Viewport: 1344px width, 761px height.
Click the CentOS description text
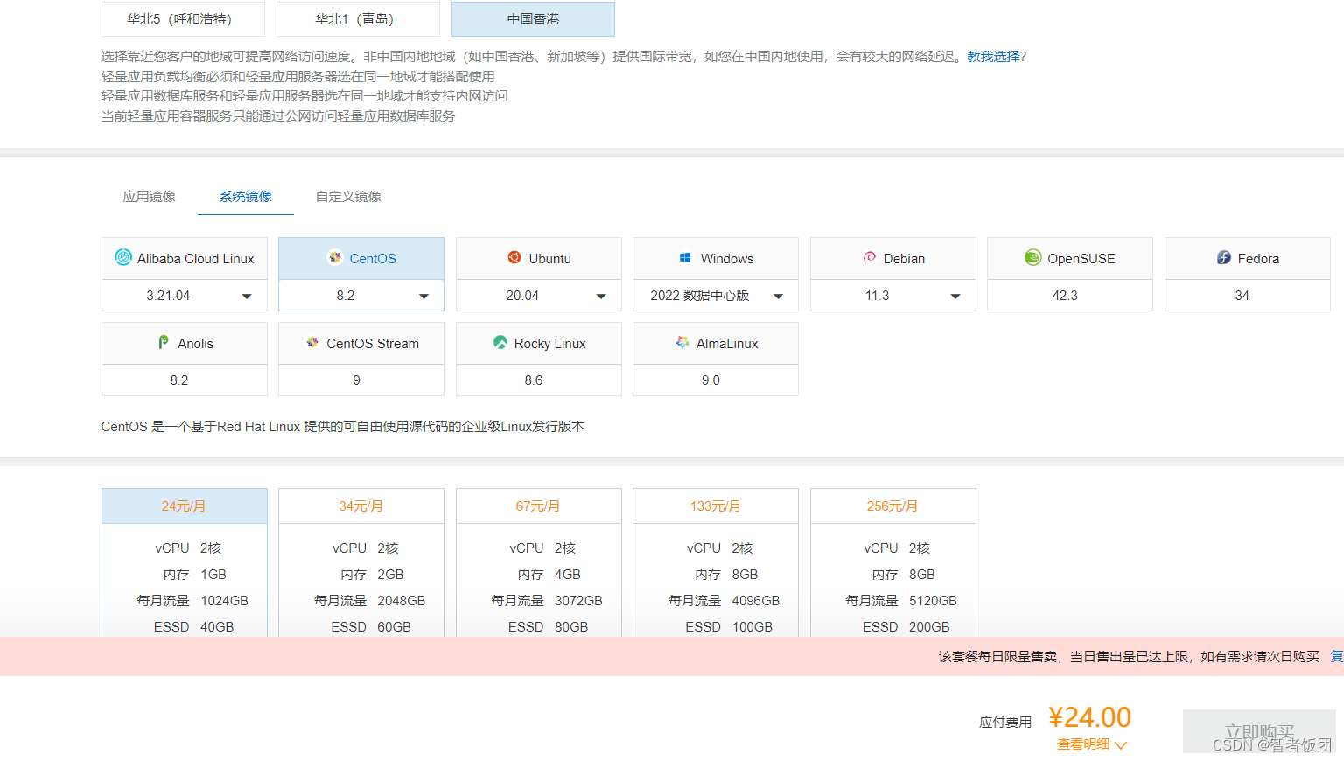tap(343, 427)
